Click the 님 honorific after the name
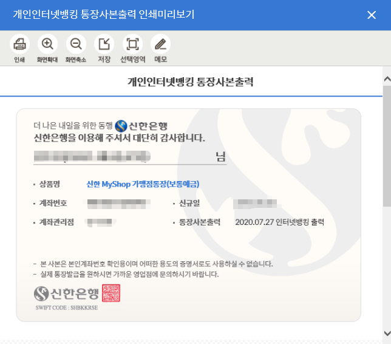The height and width of the screenshot is (344, 391). click(x=220, y=157)
